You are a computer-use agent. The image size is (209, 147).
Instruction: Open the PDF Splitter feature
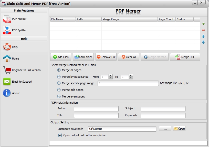[x=15, y=30]
